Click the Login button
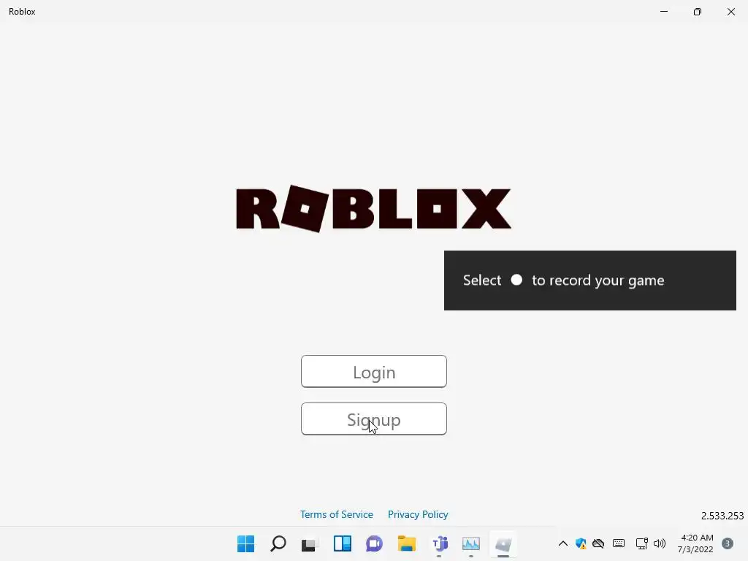 (x=373, y=371)
